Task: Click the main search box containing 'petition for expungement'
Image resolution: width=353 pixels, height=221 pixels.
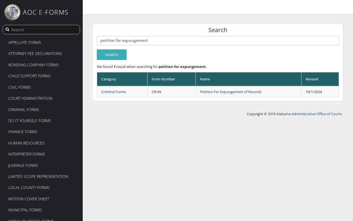Action: tap(218, 41)
